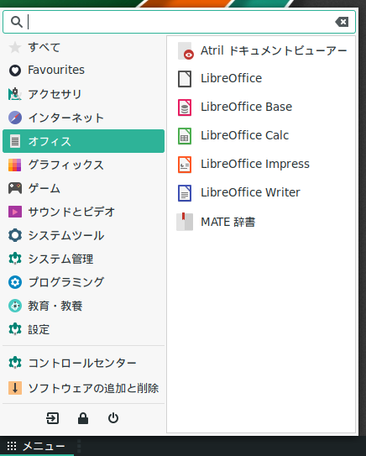Image resolution: width=366 pixels, height=456 pixels.
Task: Select the Favourites category label
Action: (x=56, y=70)
